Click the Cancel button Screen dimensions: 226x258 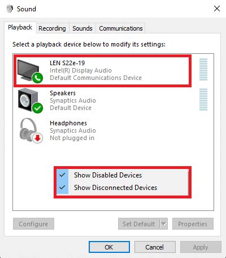pos(155,247)
